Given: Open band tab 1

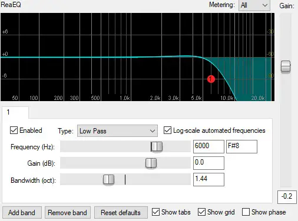Looking at the screenshot, I should (15, 112).
